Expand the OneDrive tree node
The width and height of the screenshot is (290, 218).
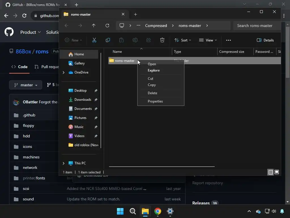(64, 72)
